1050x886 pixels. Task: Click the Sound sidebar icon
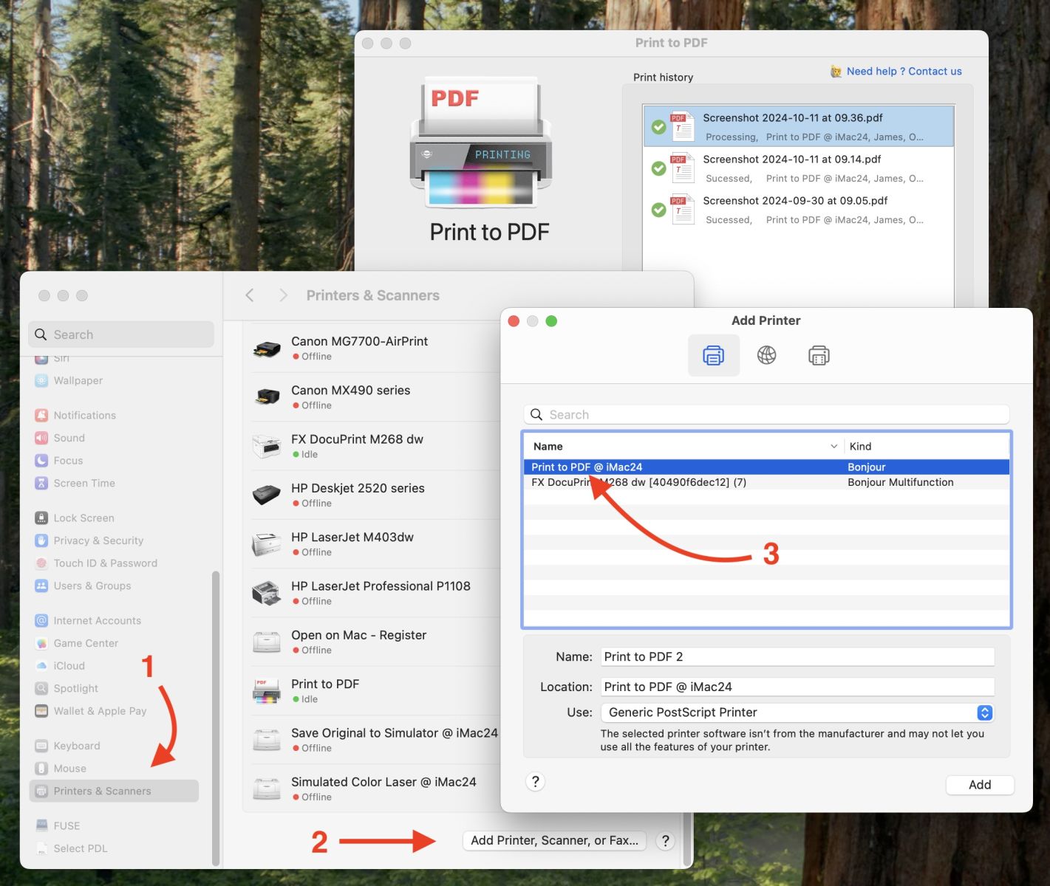coord(41,438)
